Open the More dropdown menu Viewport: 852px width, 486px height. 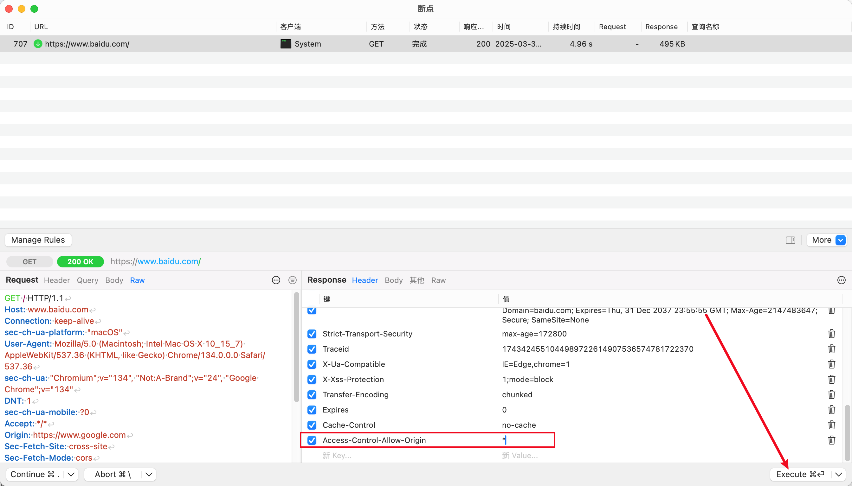click(x=826, y=240)
